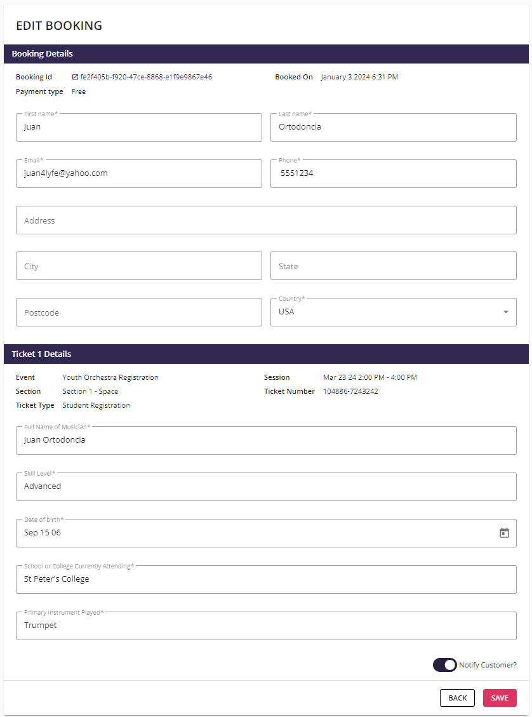Click the booking ID link text
532x717 pixels.
coord(146,77)
